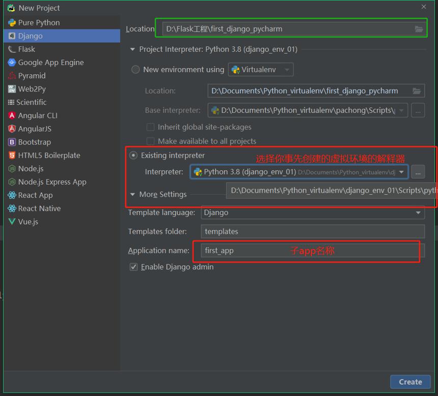Select the Angular CLI icon
This screenshot has height=396, width=438.
pyautogui.click(x=12, y=115)
